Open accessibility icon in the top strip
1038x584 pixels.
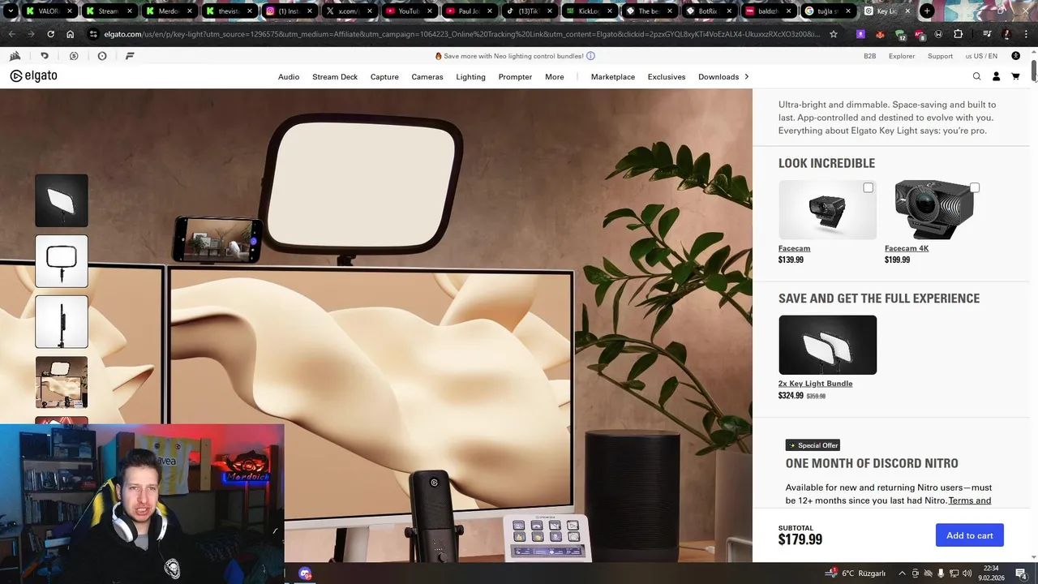click(1015, 56)
